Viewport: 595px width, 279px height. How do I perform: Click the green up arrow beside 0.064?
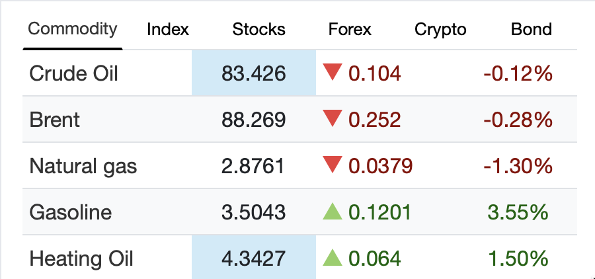click(333, 258)
